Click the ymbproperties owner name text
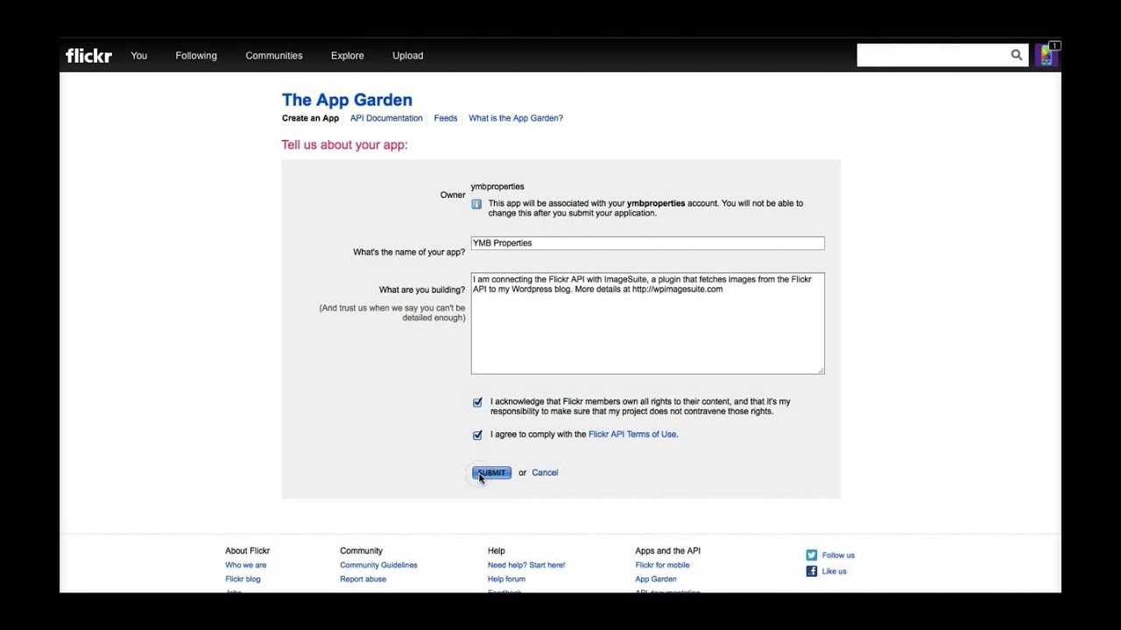 [497, 186]
